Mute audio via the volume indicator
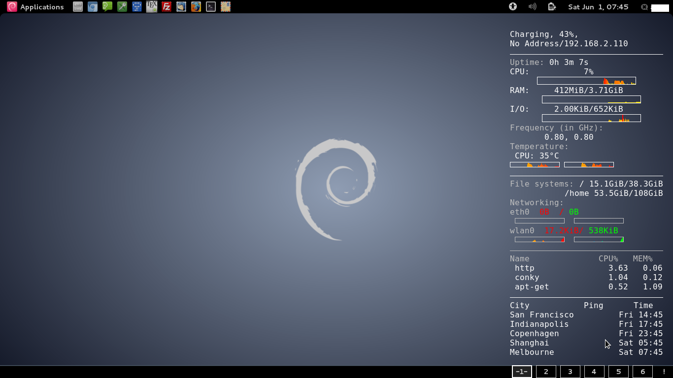 pyautogui.click(x=532, y=6)
